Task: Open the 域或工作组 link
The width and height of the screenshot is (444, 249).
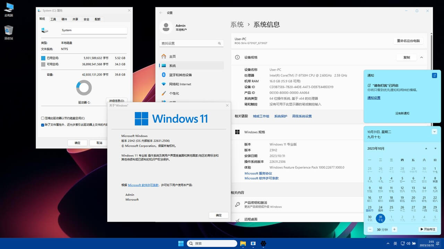Action: pyautogui.click(x=261, y=116)
